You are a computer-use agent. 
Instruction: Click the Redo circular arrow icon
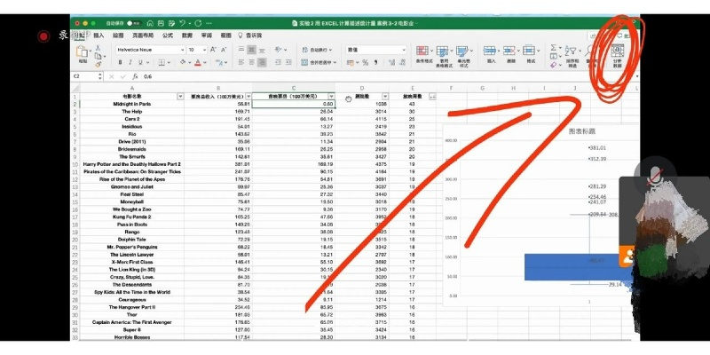198,23
